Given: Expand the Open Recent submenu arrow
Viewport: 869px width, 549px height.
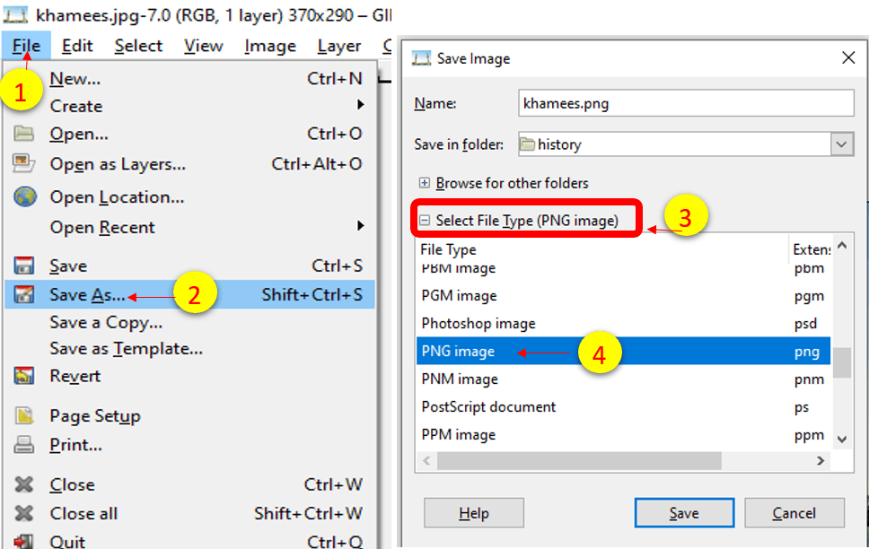Looking at the screenshot, I should tap(360, 226).
